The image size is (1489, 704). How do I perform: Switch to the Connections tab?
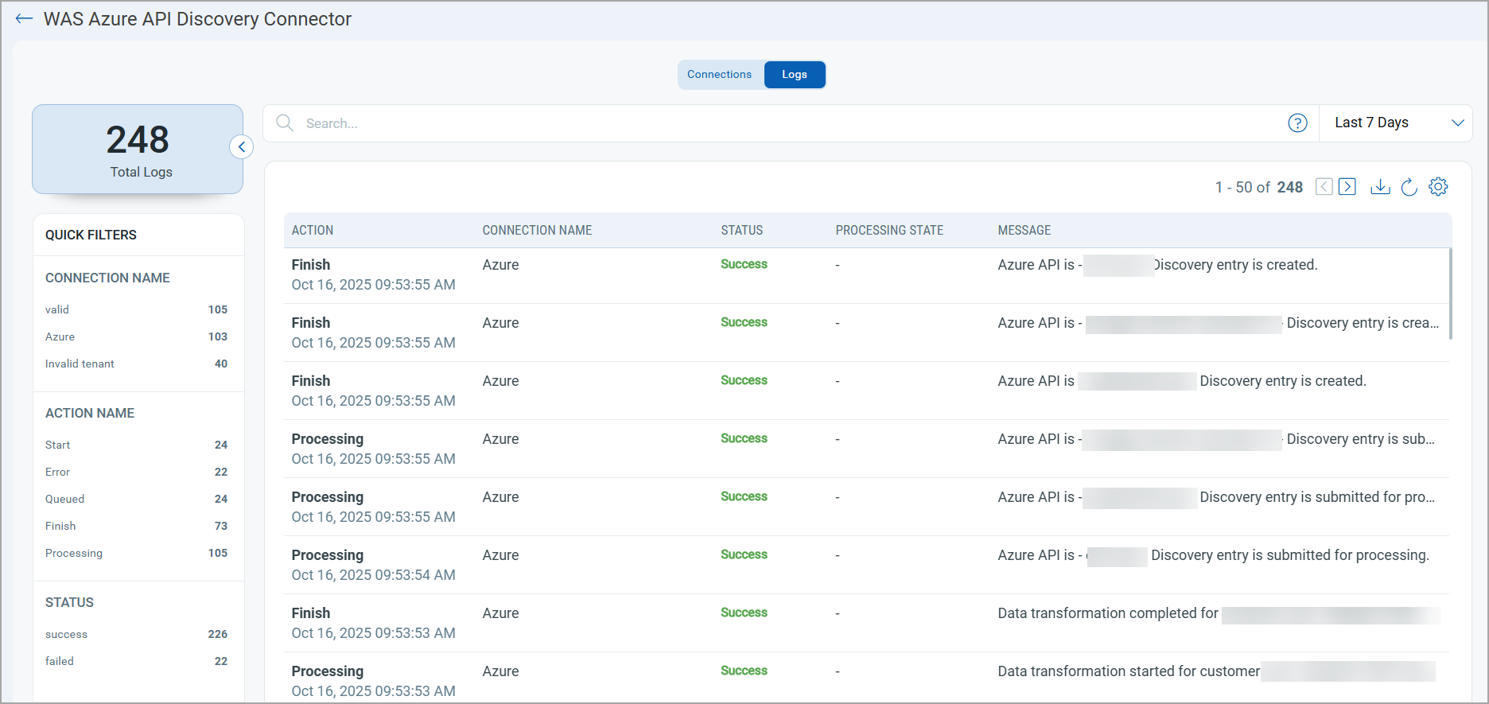click(x=719, y=75)
